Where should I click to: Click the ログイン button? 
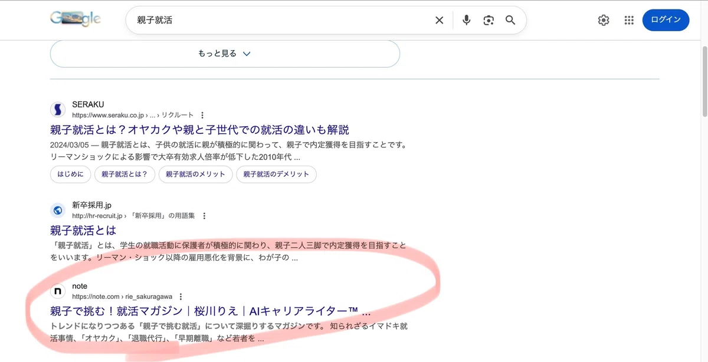click(666, 20)
